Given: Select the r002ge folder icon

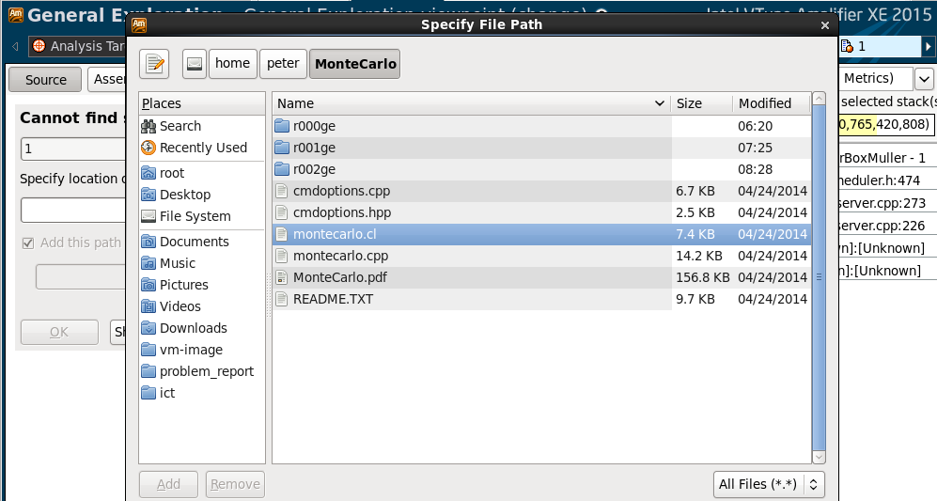Looking at the screenshot, I should click(282, 169).
